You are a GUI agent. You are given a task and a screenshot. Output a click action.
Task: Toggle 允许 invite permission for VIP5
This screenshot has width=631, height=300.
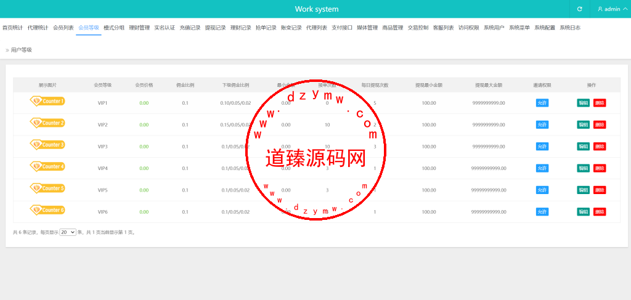point(542,190)
